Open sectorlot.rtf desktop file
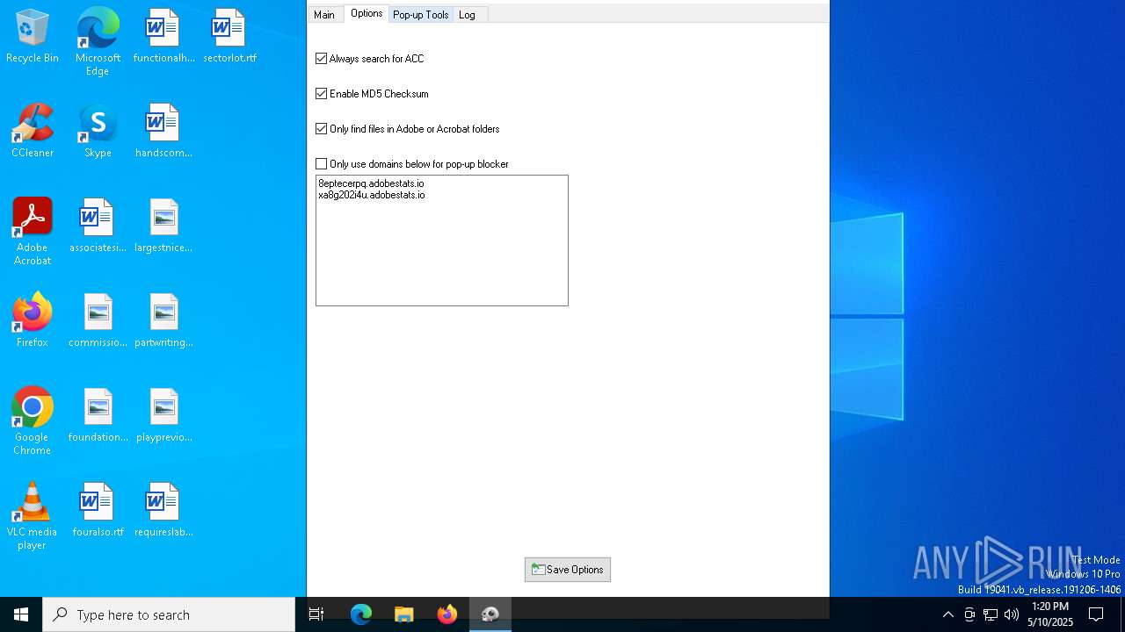 coord(229,37)
